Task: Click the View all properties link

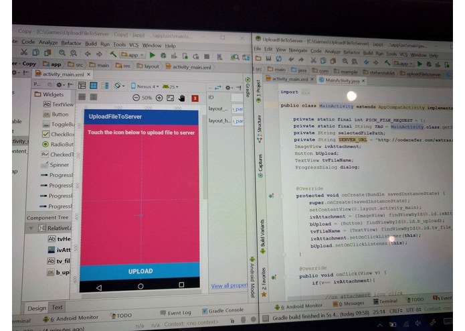Action: pos(229,285)
